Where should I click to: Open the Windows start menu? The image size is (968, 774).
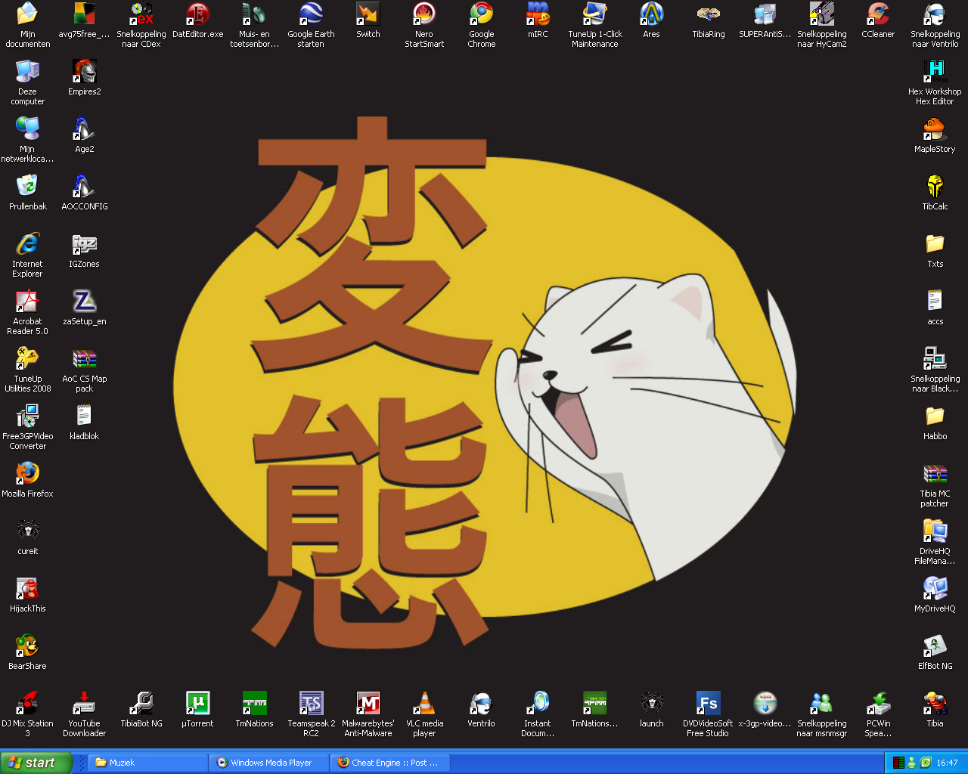pyautogui.click(x=36, y=763)
